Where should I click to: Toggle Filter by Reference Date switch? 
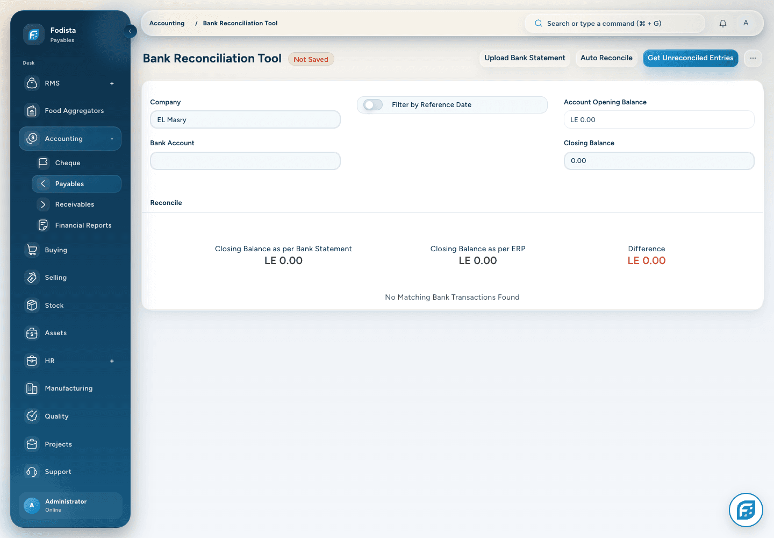pyautogui.click(x=373, y=105)
